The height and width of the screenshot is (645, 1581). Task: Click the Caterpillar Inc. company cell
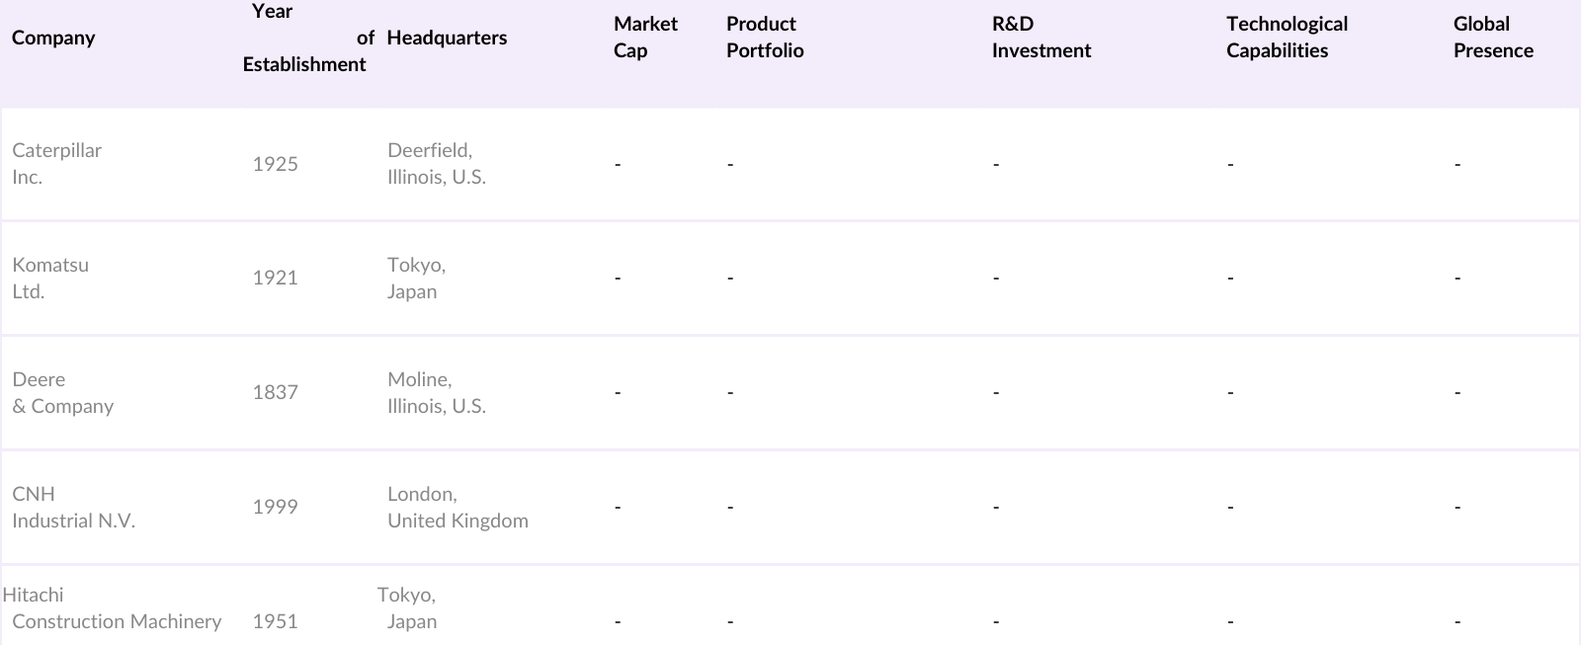point(56,164)
